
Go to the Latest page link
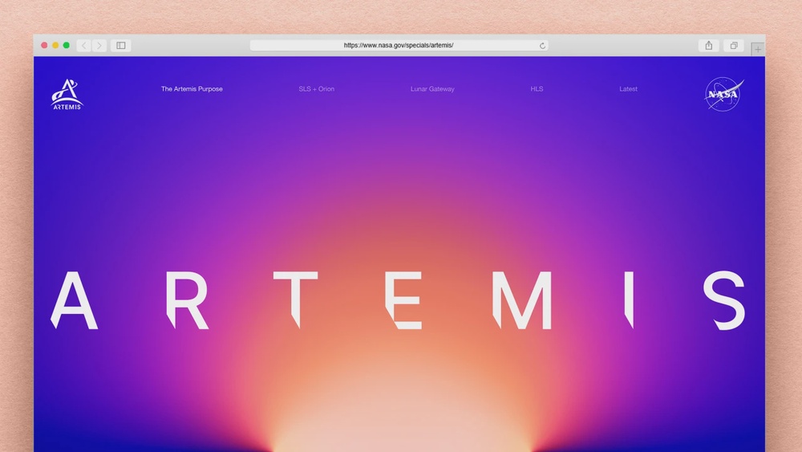click(x=628, y=89)
